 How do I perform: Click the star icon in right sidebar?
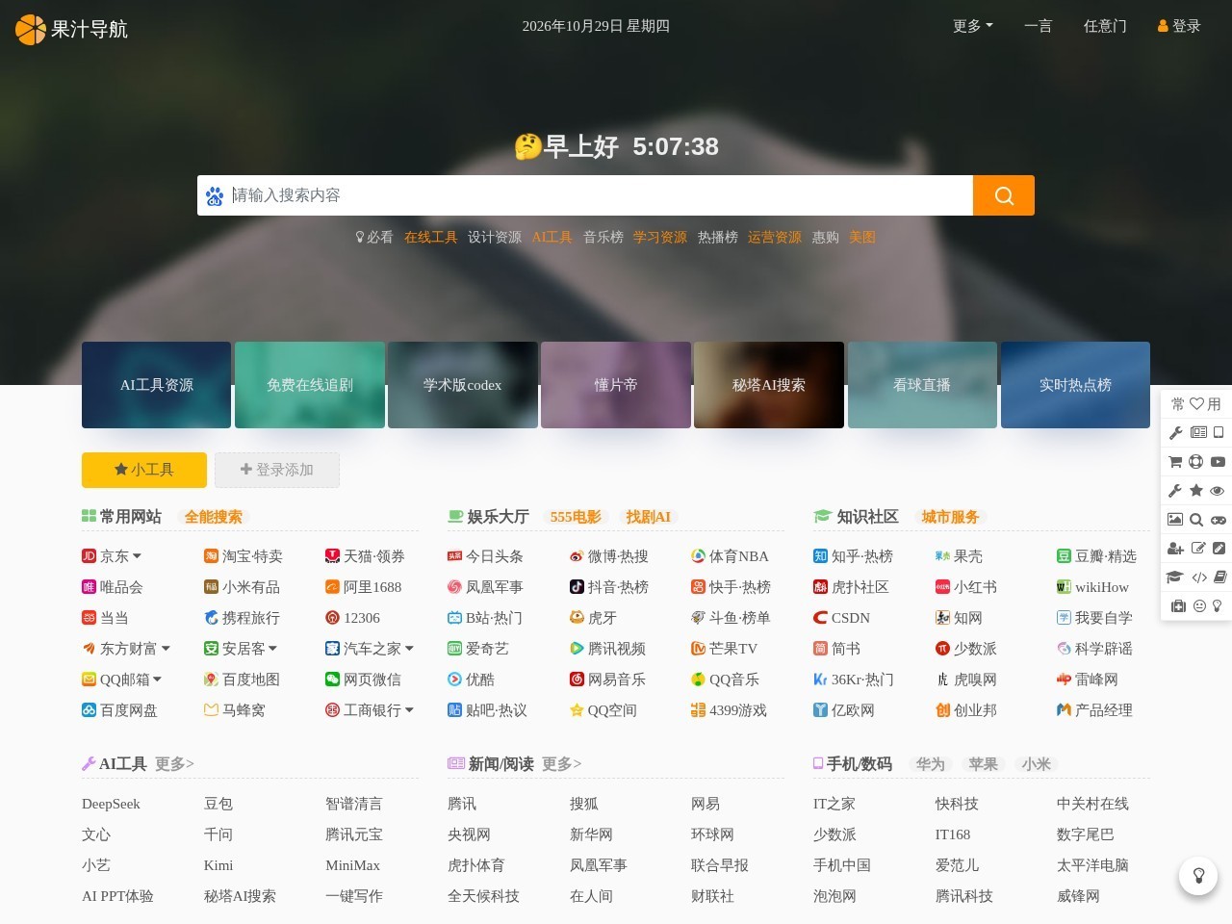coord(1196,491)
